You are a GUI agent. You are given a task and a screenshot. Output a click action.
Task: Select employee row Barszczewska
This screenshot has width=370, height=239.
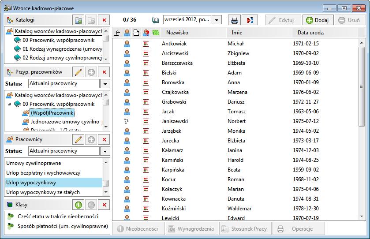coord(236,63)
